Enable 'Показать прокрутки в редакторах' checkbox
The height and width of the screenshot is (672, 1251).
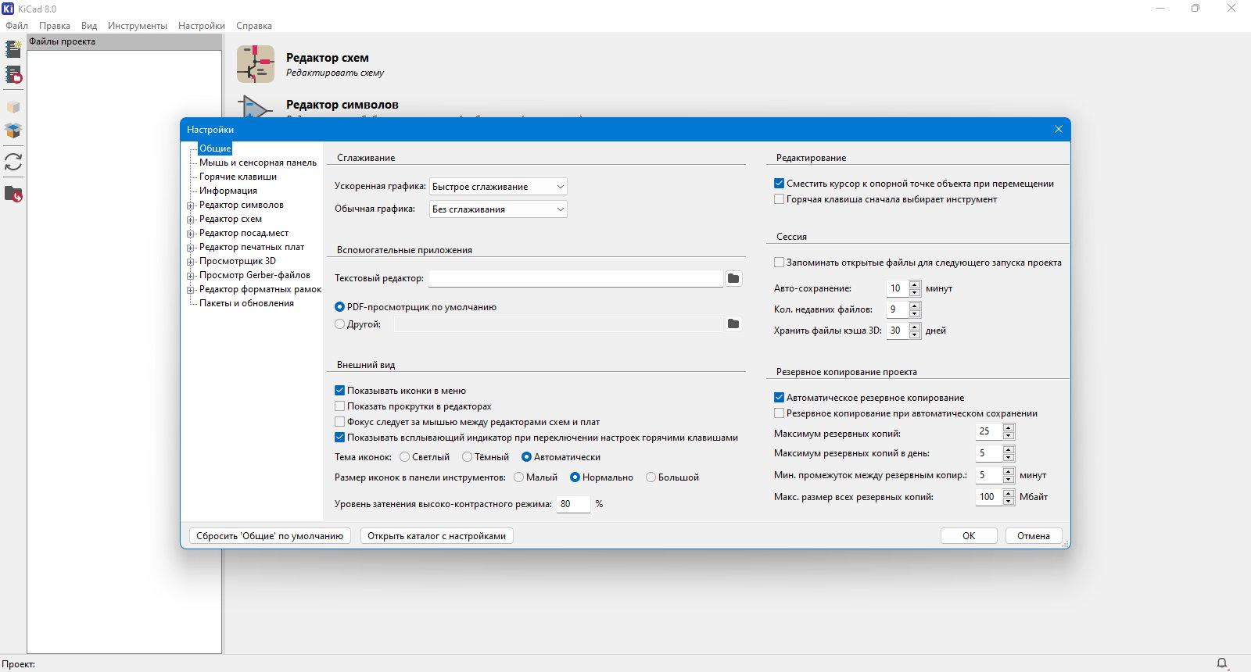point(339,406)
